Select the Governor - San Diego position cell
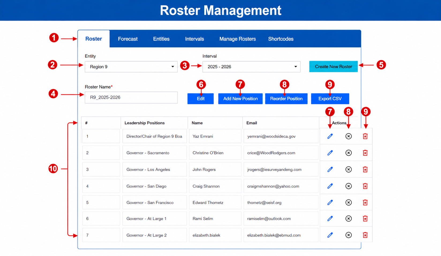441x256 pixels. [154, 186]
